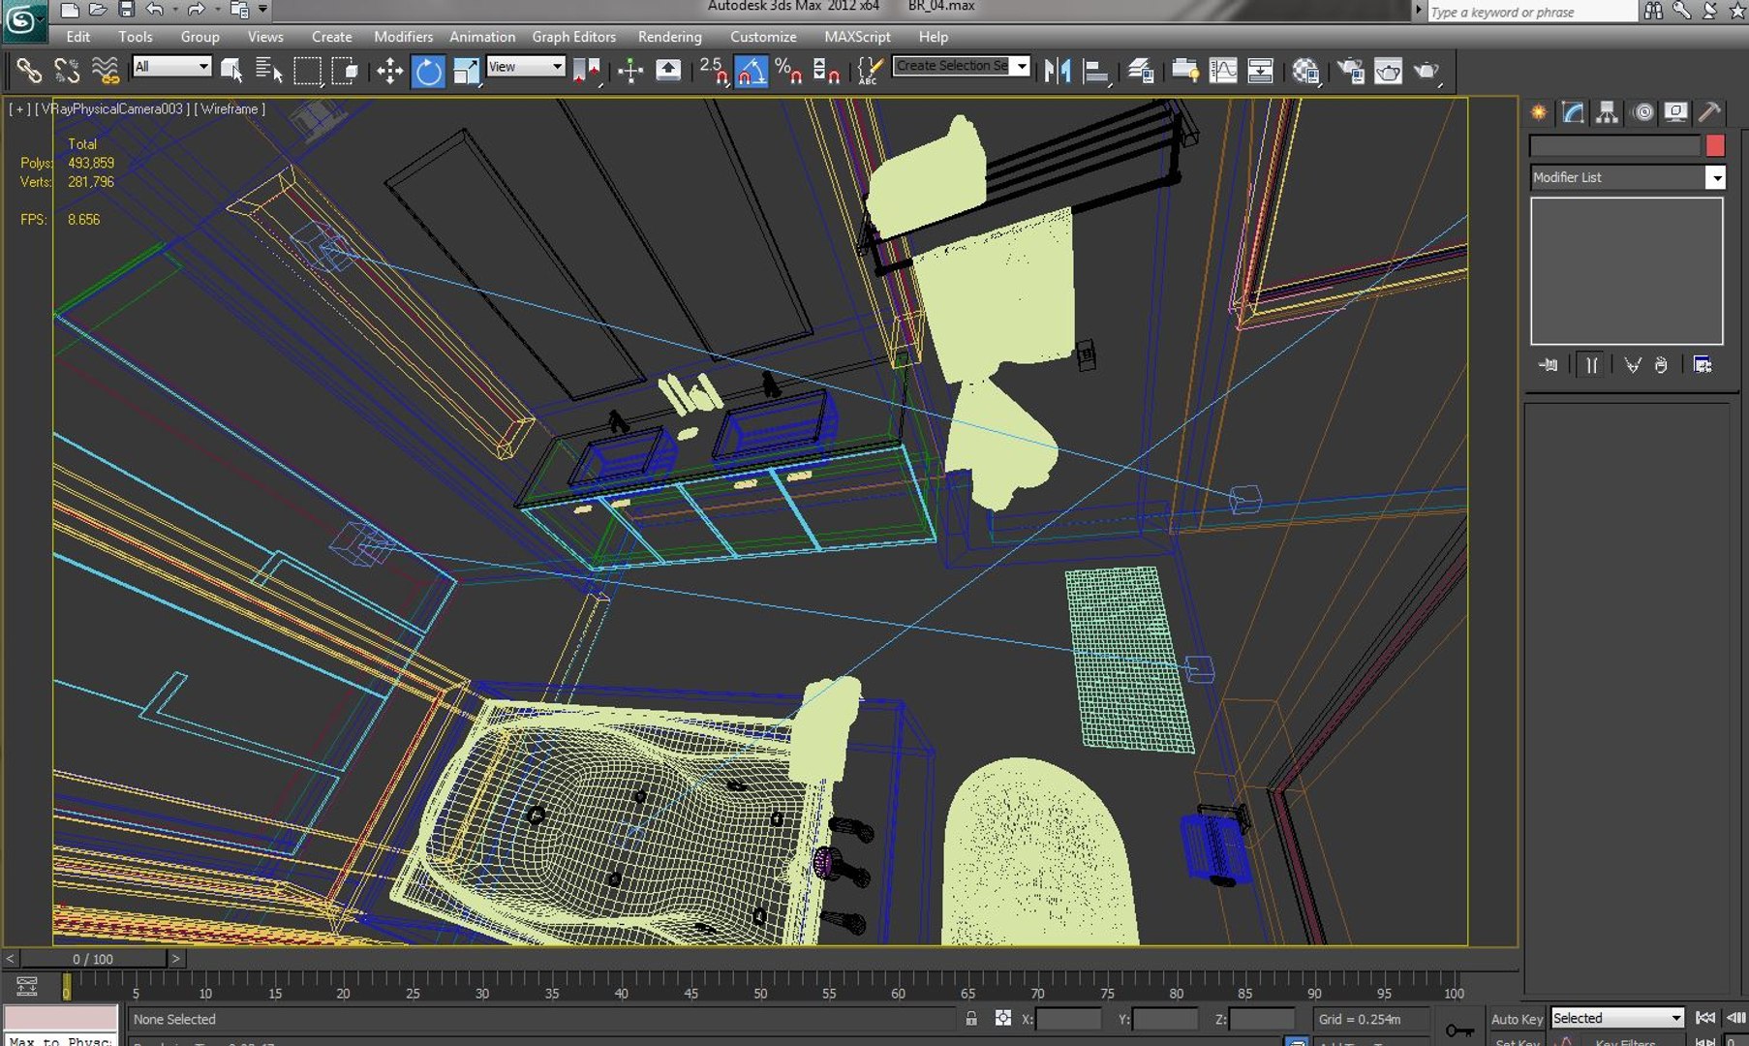Activate the Select Object tool
Image resolution: width=1749 pixels, height=1046 pixels.
pos(231,71)
